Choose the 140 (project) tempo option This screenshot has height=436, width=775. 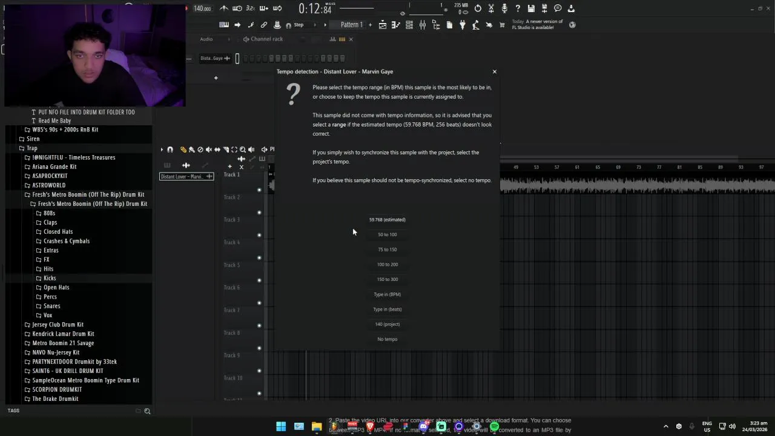(x=387, y=324)
